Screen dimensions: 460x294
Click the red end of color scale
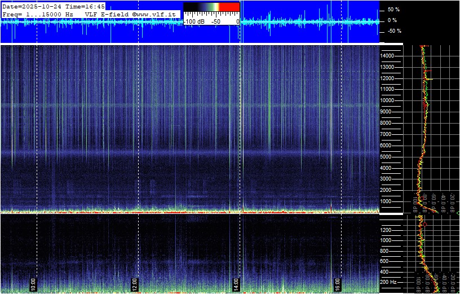[x=229, y=7]
